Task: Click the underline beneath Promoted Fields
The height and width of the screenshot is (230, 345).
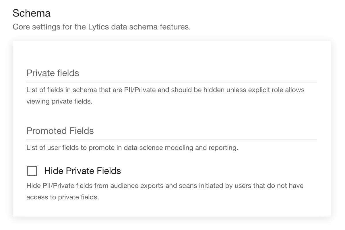Action: tap(171, 140)
